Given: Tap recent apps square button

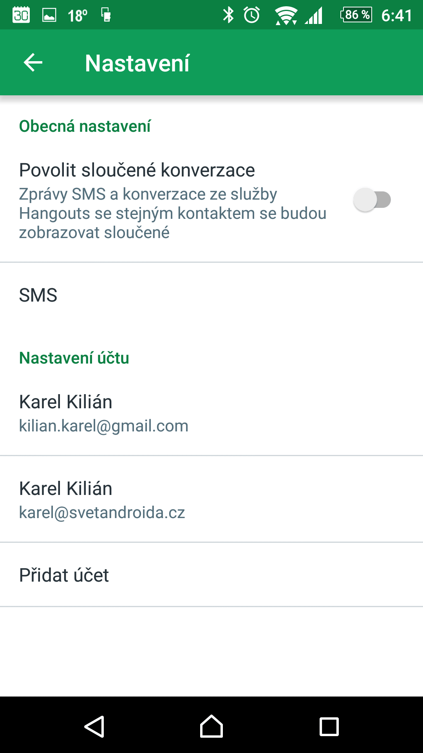Looking at the screenshot, I should [x=329, y=726].
